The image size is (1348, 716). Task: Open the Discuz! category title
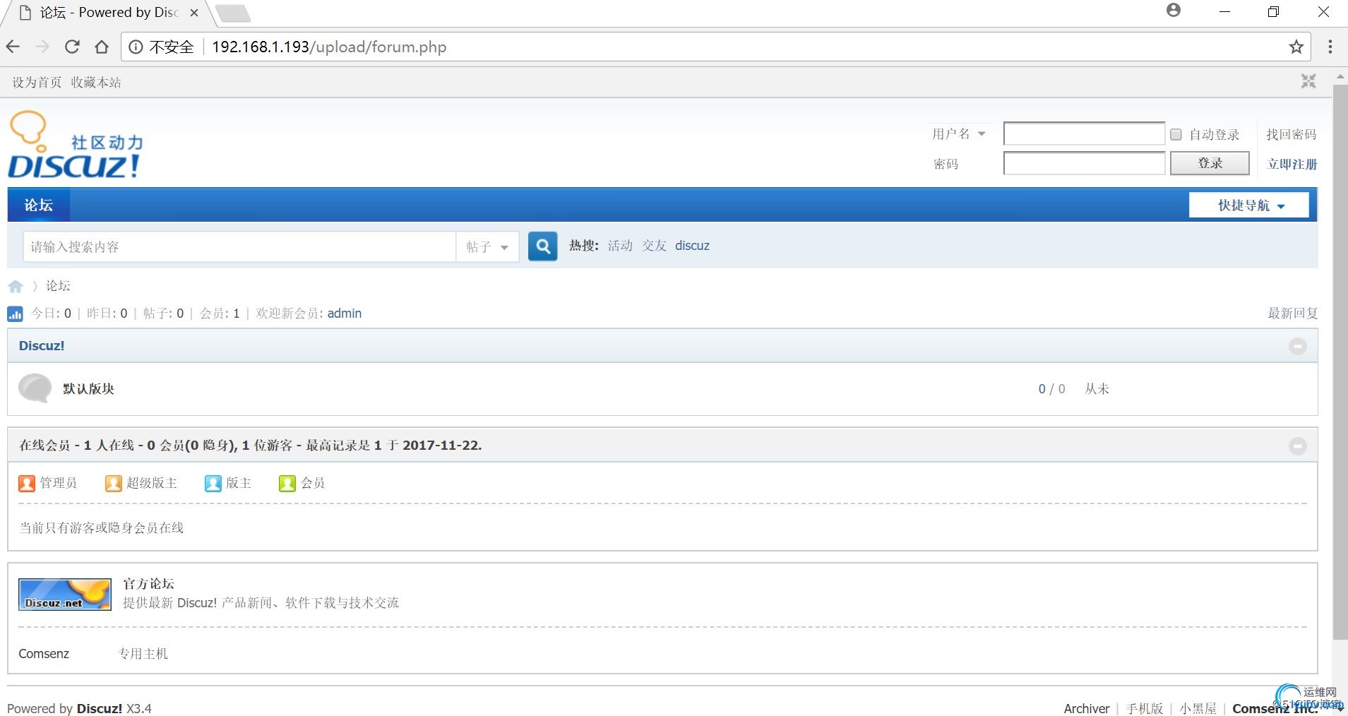42,346
